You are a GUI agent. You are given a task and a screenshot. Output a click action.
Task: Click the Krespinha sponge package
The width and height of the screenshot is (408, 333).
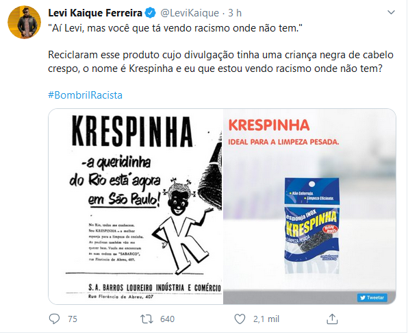click(311, 225)
